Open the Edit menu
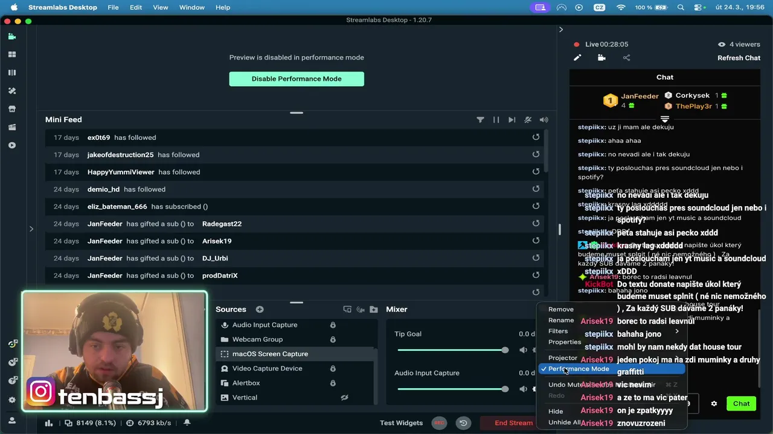The height and width of the screenshot is (434, 773). pos(136,7)
